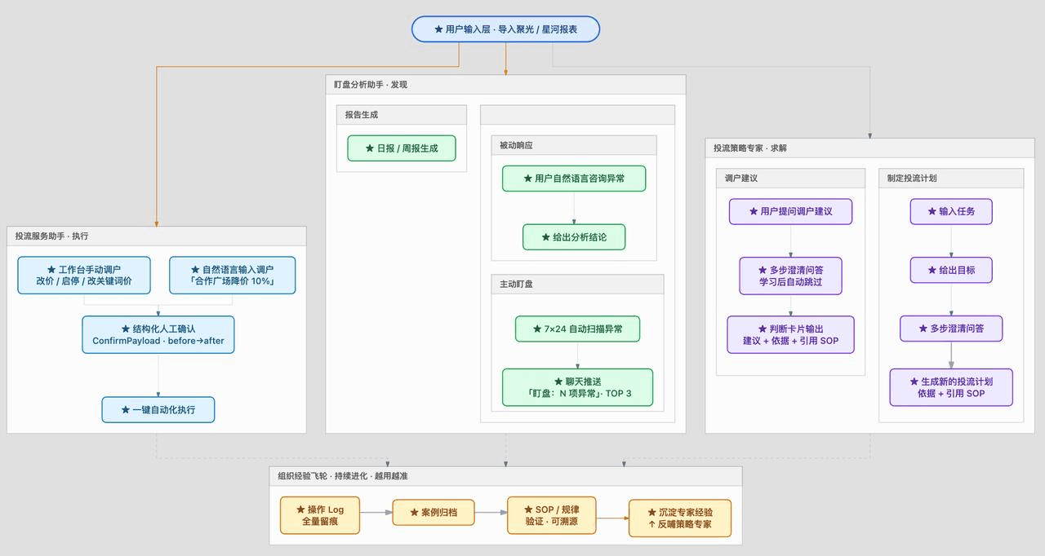The height and width of the screenshot is (556, 1045).
Task: Click the 案例归档 node
Action: [434, 513]
